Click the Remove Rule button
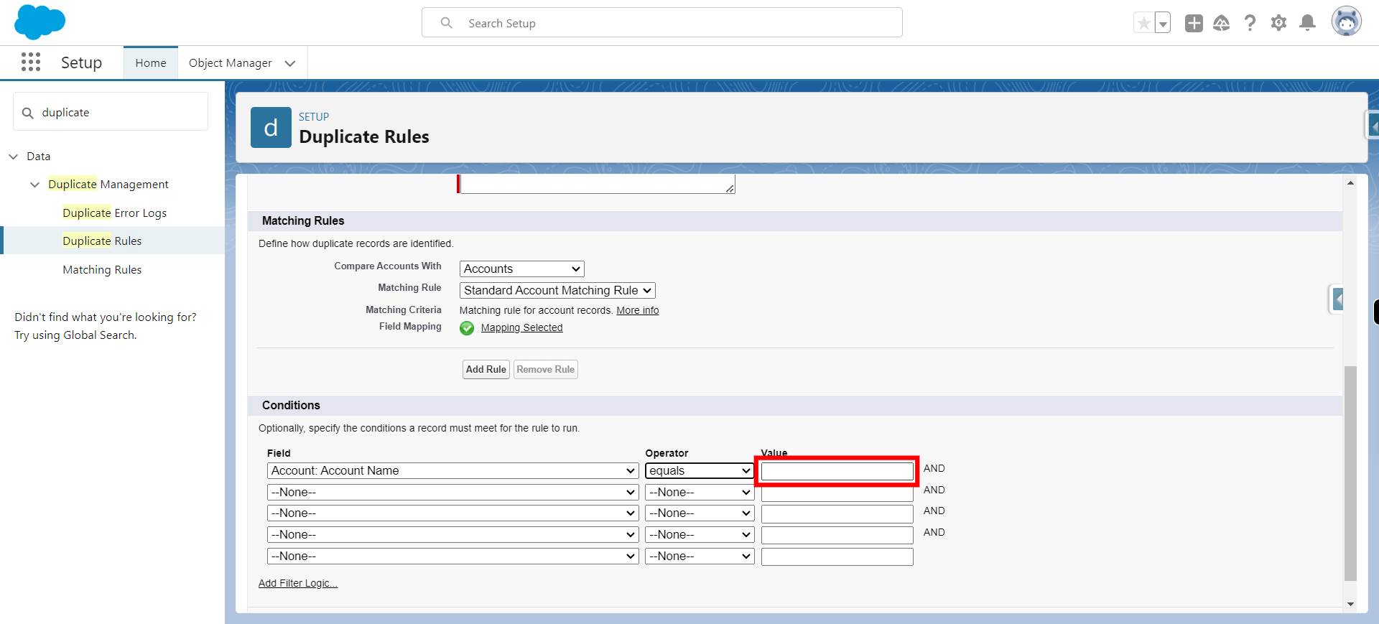 coord(546,370)
